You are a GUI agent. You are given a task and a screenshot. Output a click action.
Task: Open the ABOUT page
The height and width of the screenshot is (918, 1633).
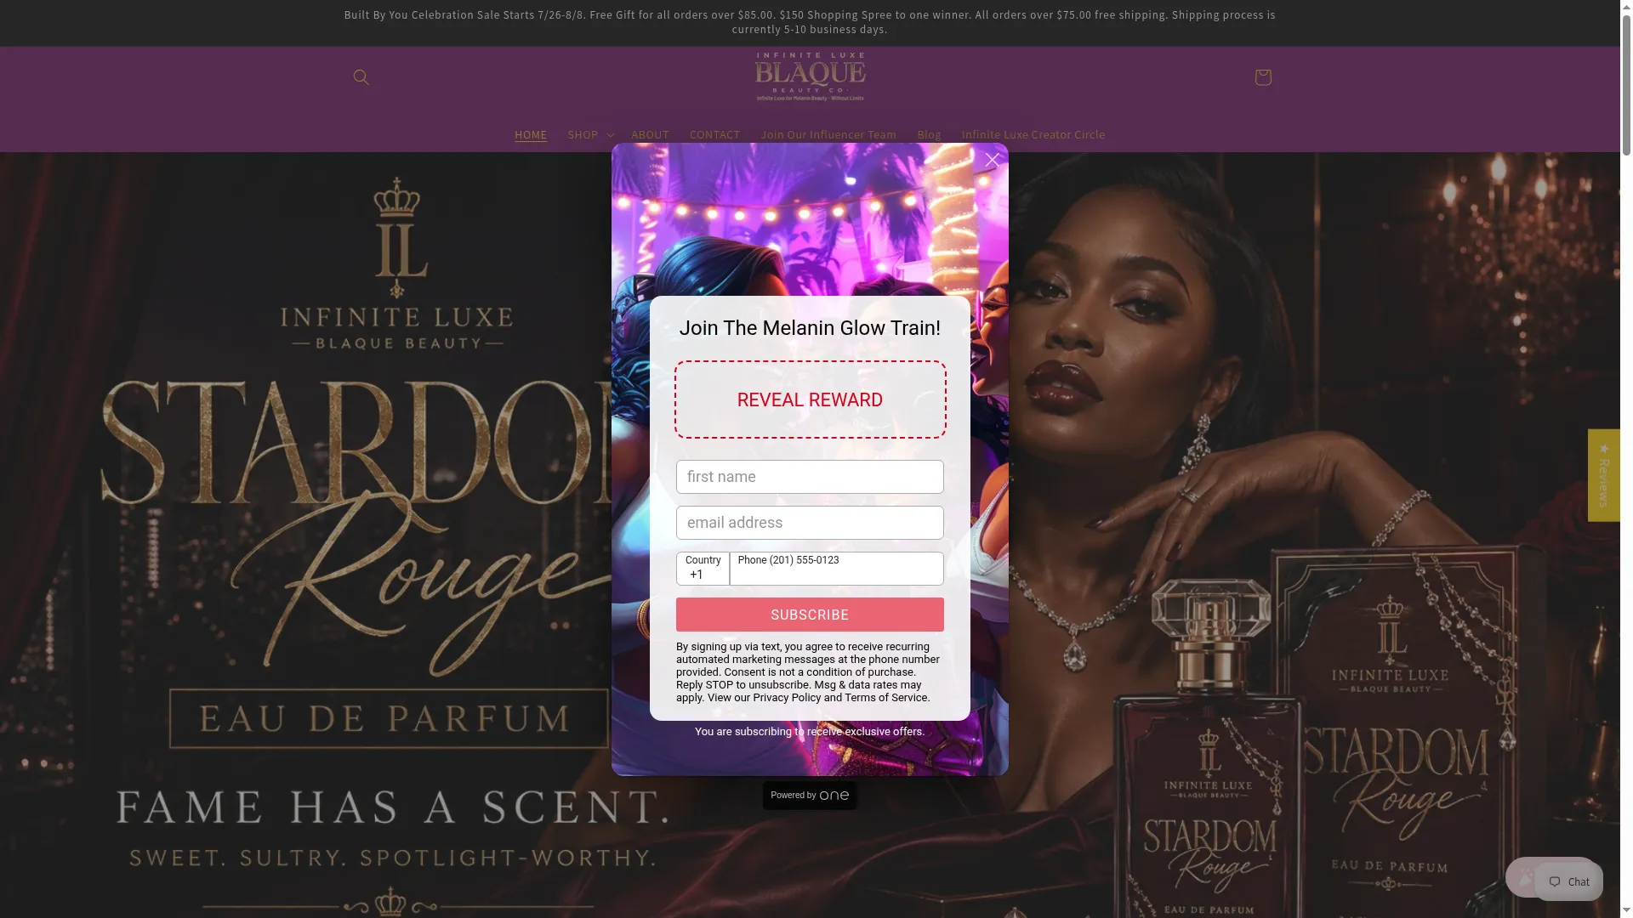[x=650, y=134]
